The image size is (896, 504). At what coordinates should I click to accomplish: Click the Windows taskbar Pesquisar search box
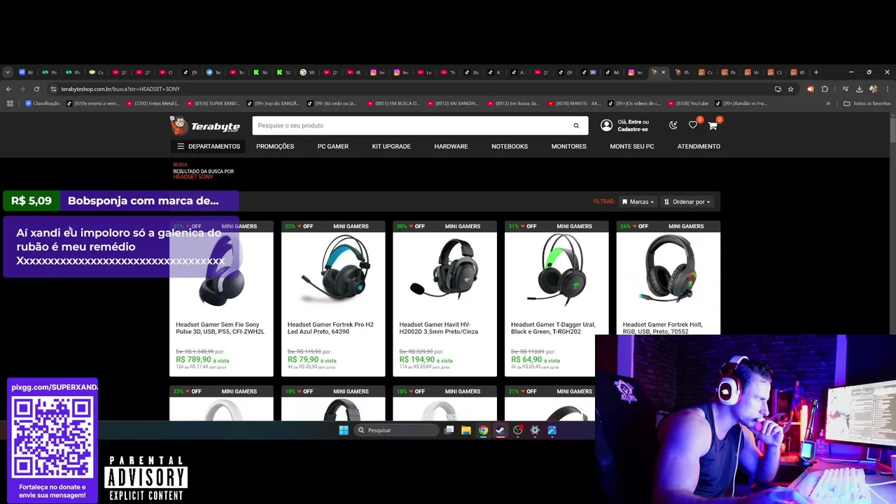(x=396, y=430)
